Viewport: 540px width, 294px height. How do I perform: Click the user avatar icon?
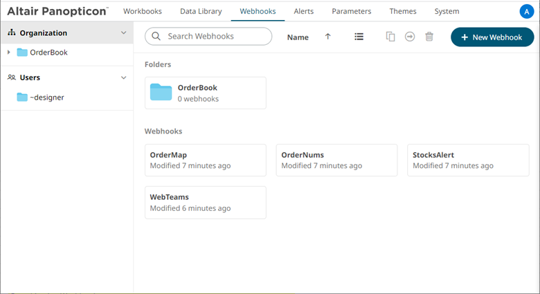tap(526, 12)
